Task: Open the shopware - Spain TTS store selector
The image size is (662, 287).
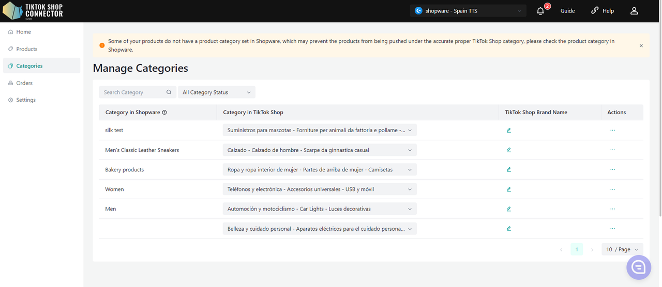Action: [x=468, y=11]
